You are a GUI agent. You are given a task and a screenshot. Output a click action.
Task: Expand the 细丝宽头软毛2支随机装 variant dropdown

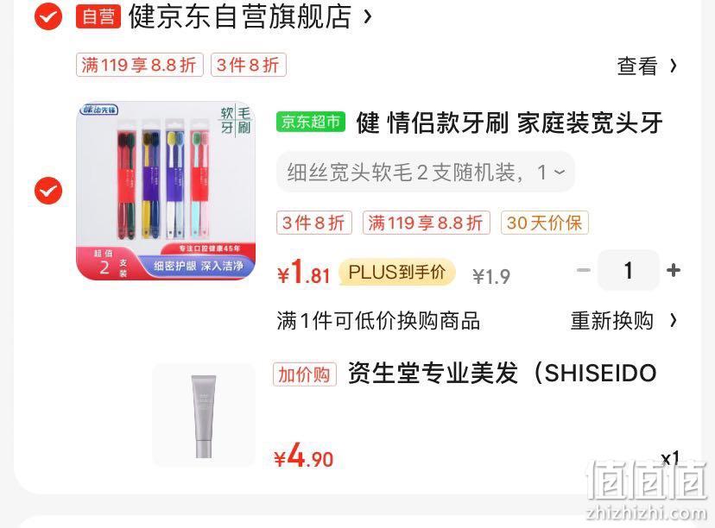tap(425, 173)
